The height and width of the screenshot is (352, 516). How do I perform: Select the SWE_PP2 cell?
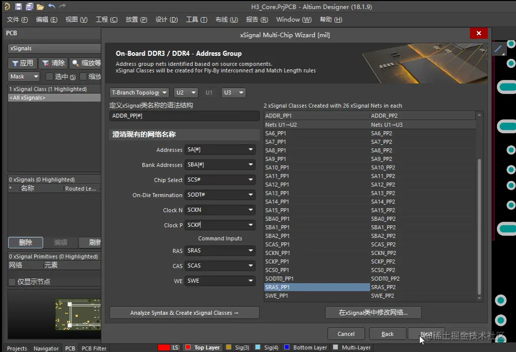tap(423, 296)
